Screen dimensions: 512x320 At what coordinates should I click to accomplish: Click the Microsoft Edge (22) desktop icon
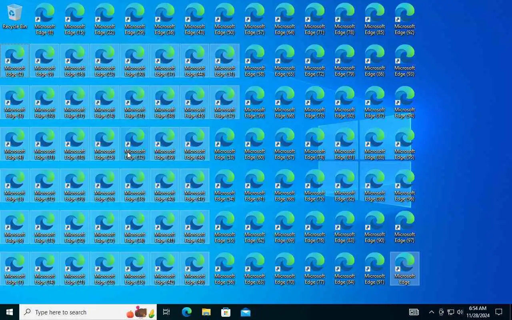coord(105,19)
